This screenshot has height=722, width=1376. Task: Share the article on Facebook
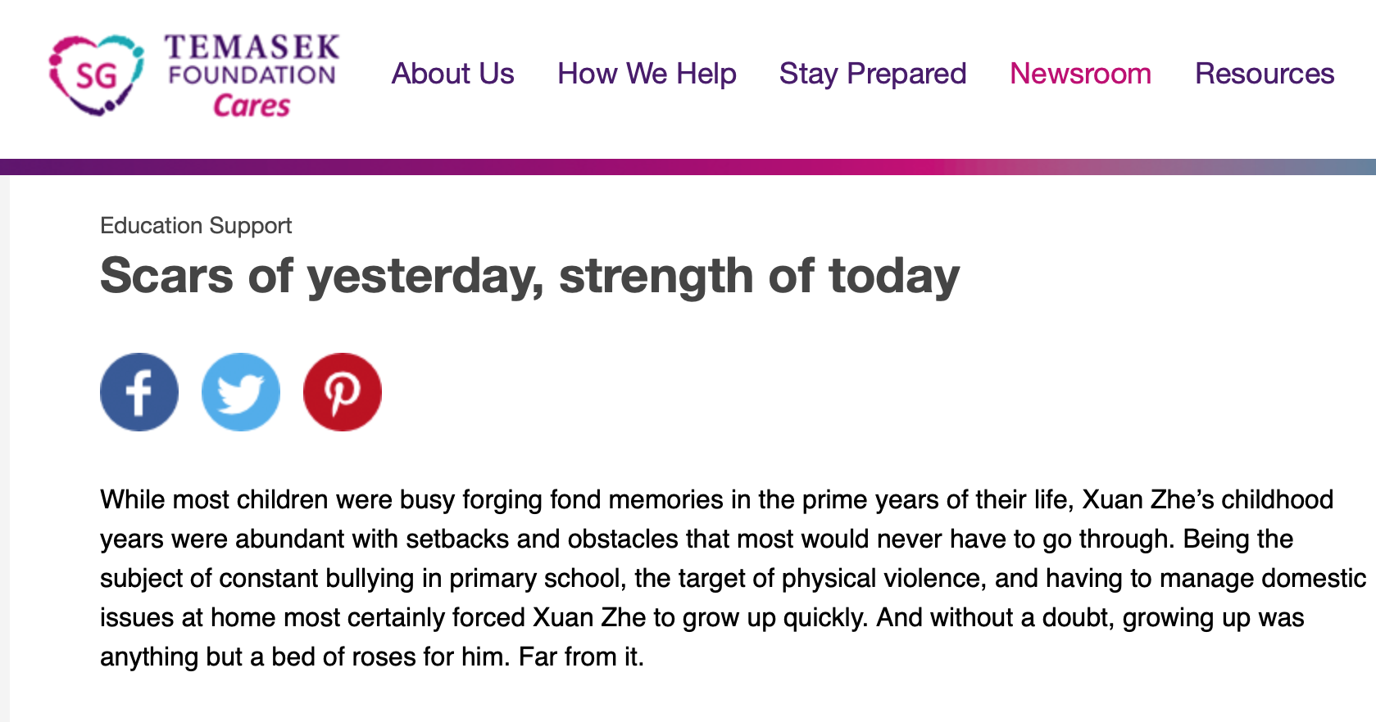[x=139, y=392]
